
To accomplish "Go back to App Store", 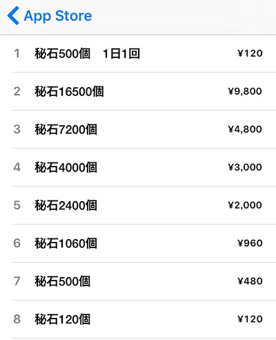I will (50, 16).
